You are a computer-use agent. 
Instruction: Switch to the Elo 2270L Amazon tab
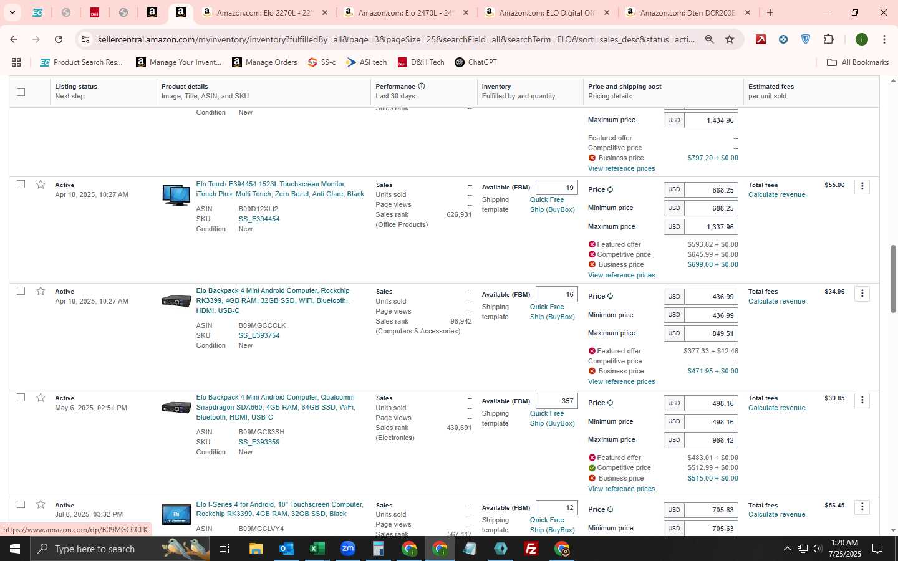[x=264, y=12]
